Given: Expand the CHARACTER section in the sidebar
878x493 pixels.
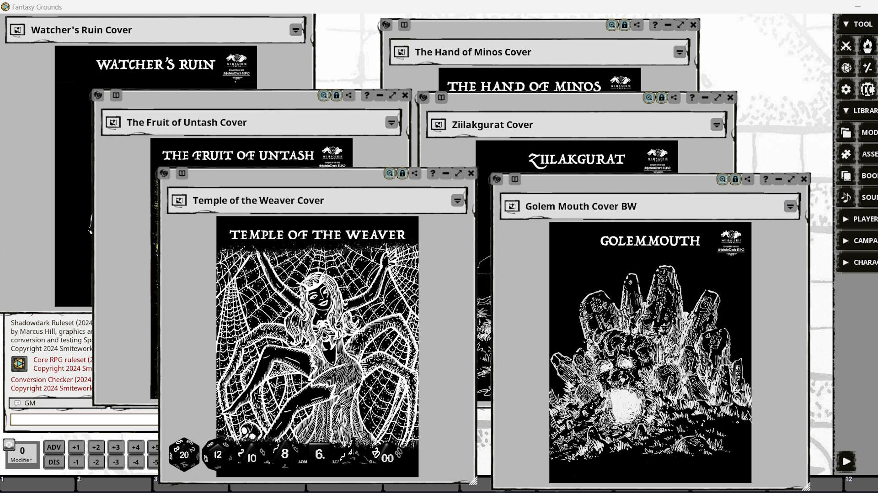Looking at the screenshot, I should click(x=846, y=262).
